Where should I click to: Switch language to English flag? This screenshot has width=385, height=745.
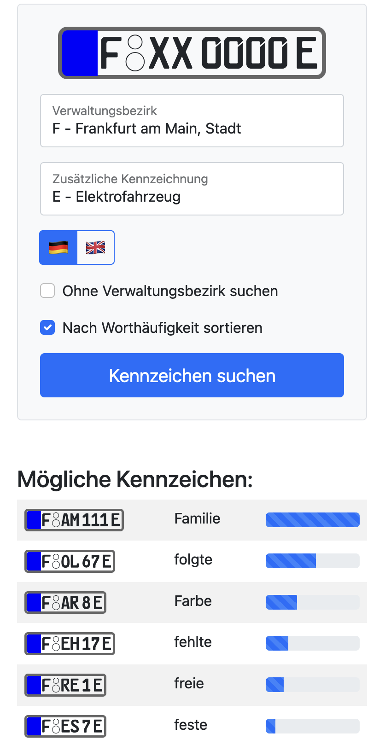pyautogui.click(x=95, y=248)
